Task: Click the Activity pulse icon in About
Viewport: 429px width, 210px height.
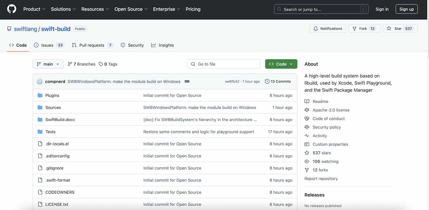Action: (x=307, y=135)
